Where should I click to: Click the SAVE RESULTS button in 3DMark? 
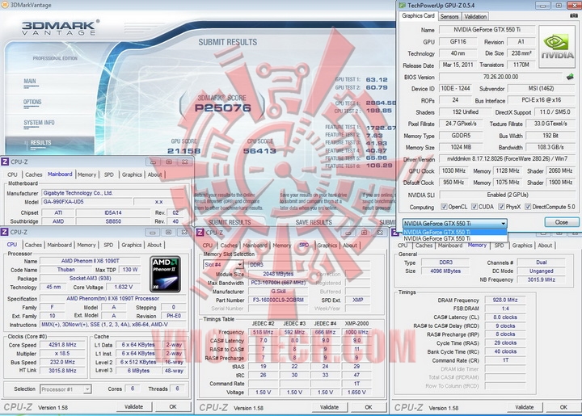314,222
